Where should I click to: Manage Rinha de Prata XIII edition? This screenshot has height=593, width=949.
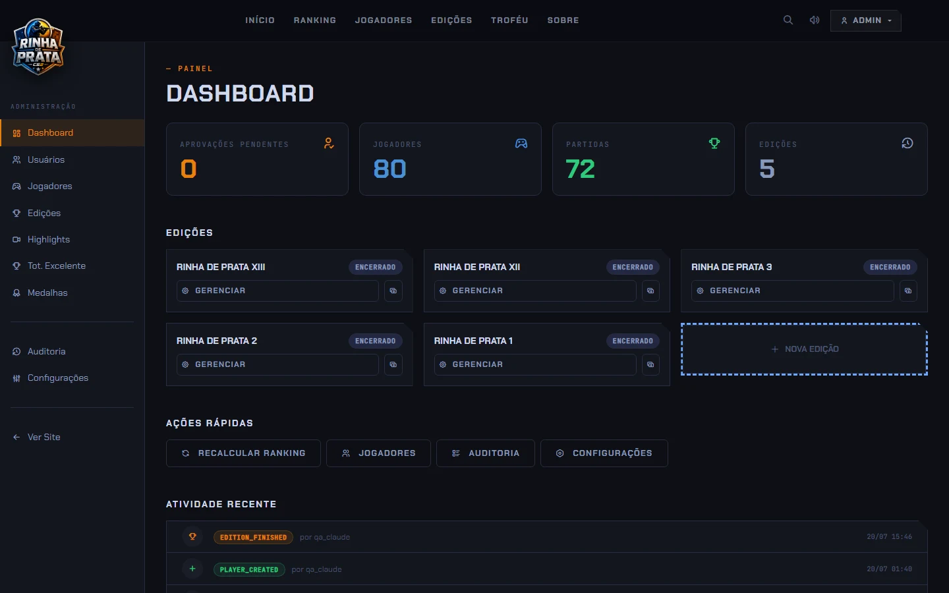(277, 291)
